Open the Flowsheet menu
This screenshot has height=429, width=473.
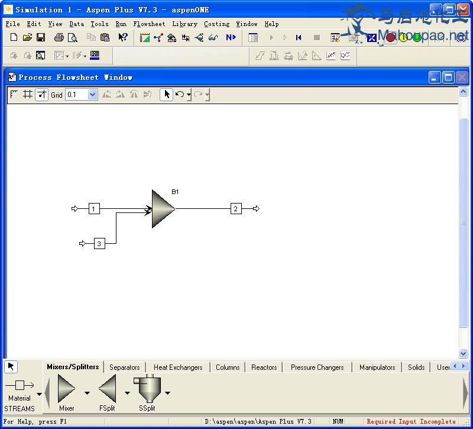[x=149, y=24]
